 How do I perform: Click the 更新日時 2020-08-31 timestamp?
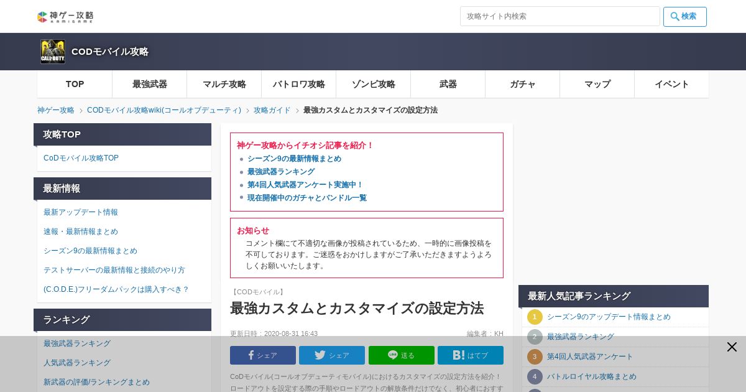tap(274, 334)
